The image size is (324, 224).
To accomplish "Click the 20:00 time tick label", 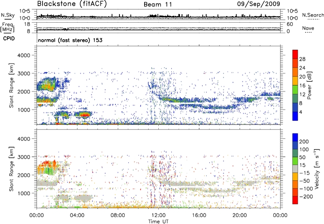I will click(239, 216).
